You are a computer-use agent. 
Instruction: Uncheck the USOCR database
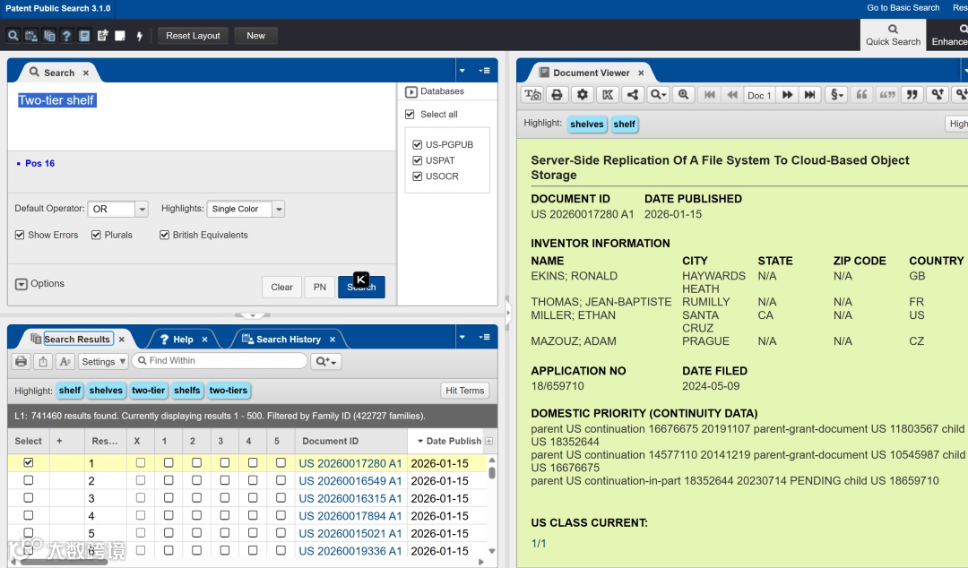click(417, 176)
